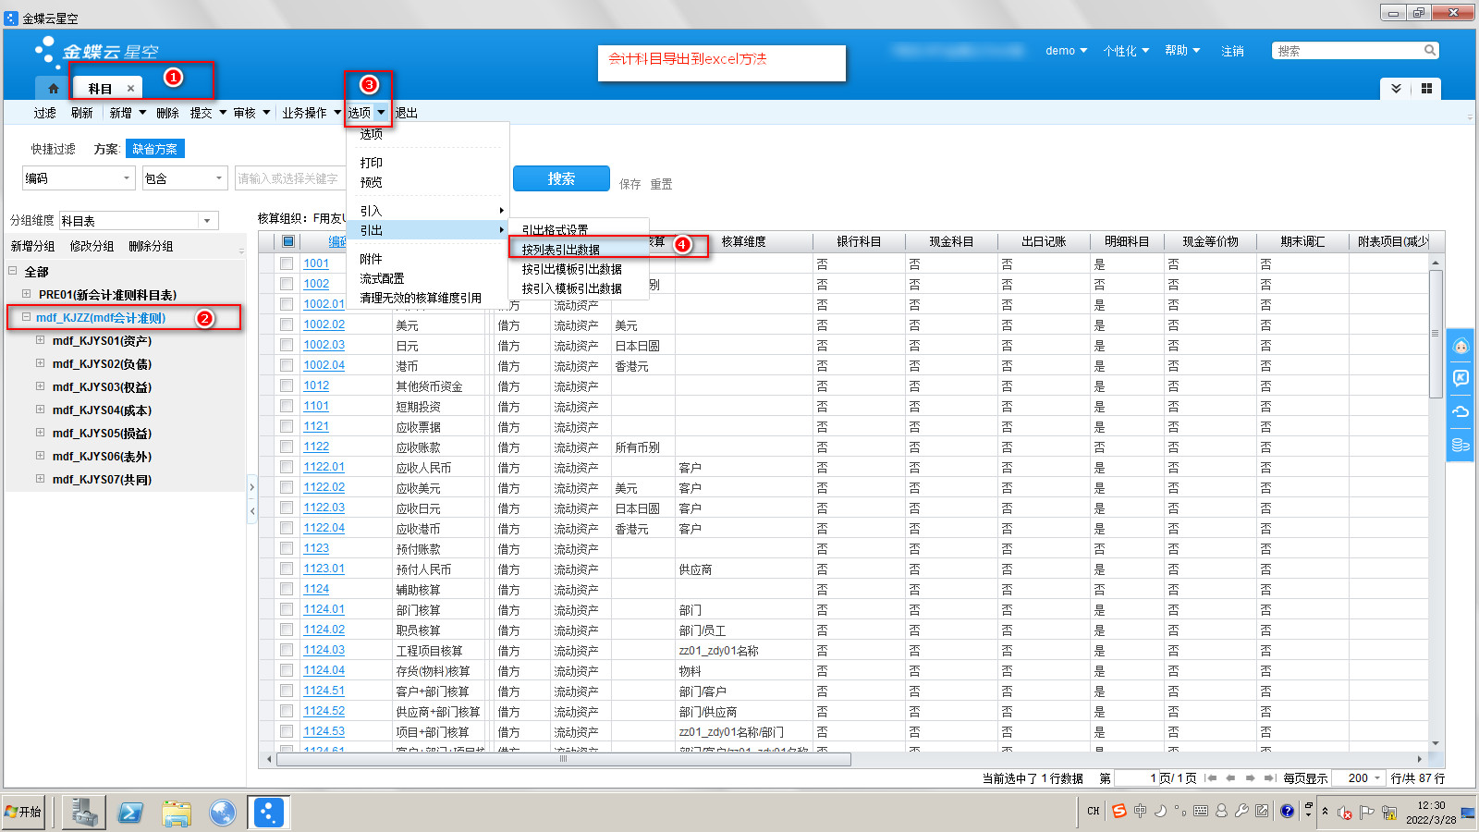The width and height of the screenshot is (1479, 832).
Task: Click the double-chevron collapse header icon
Action: (x=1396, y=89)
